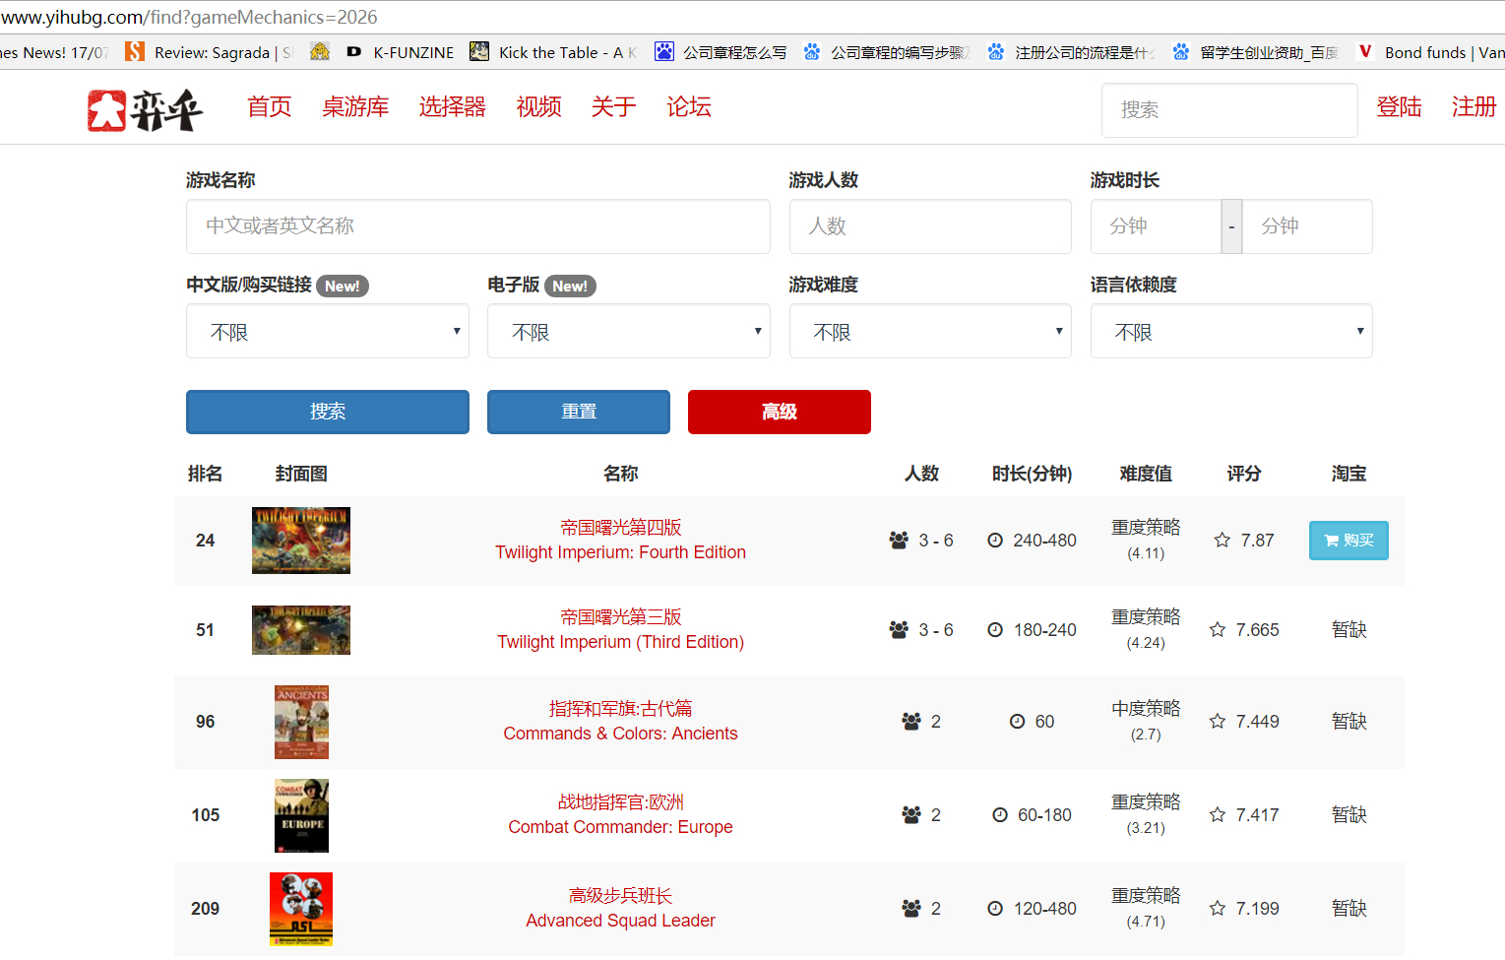Click the rating star for Advanced Squad Leader
The width and height of the screenshot is (1505, 960).
click(x=1218, y=909)
